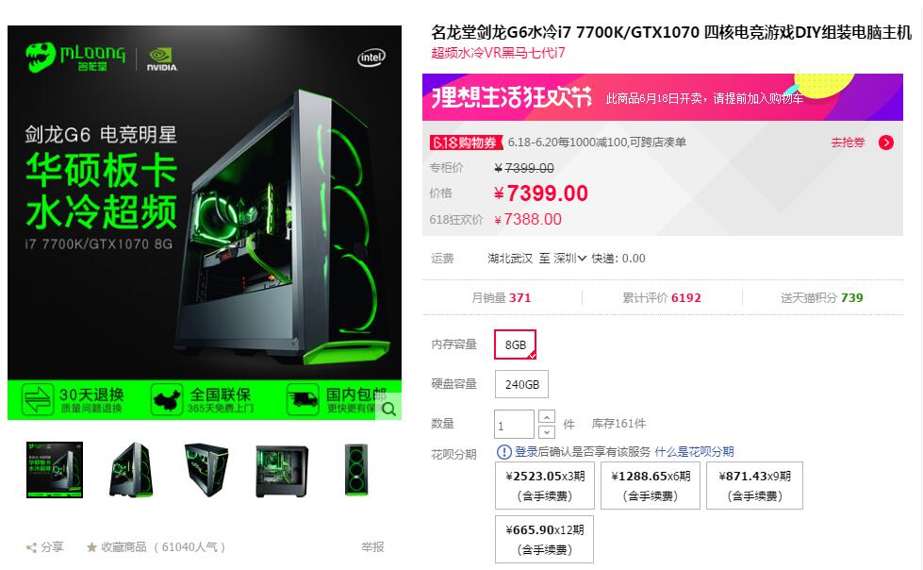Click the red arrow icon beside 去抢券
Viewport: 923px width, 570px height.
(x=886, y=142)
